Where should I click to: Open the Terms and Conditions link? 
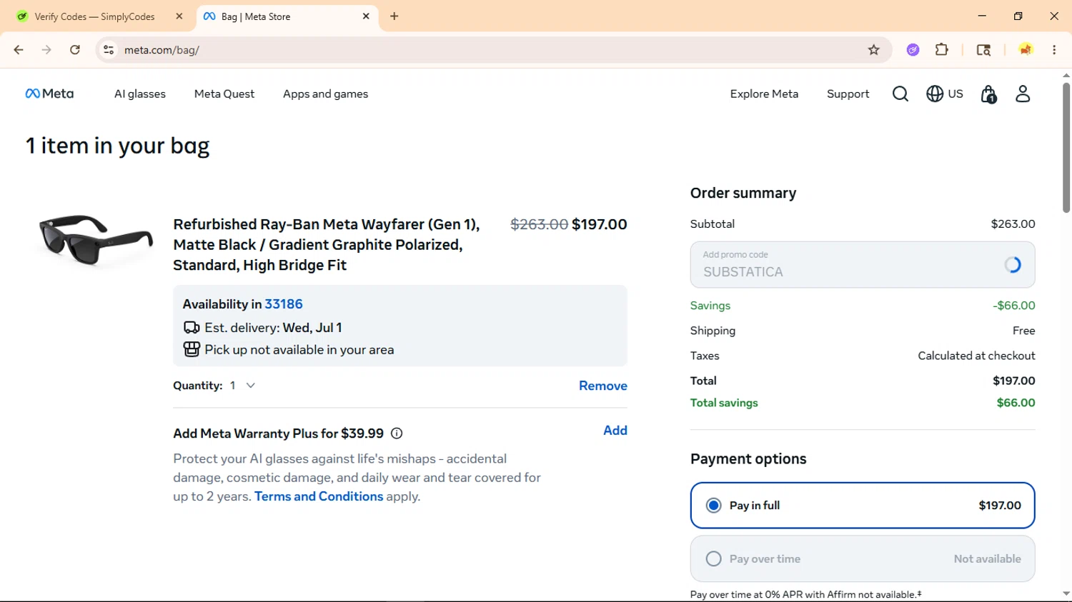pos(319,496)
